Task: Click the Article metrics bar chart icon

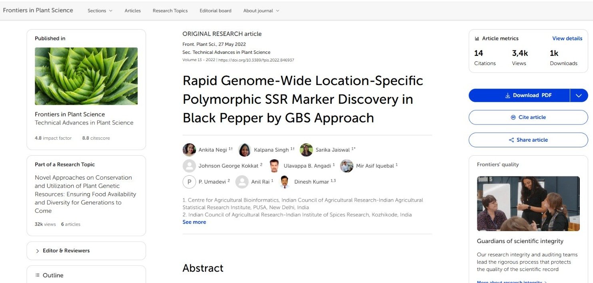Action: (x=476, y=38)
